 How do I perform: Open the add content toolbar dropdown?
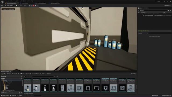[x=17, y=6]
